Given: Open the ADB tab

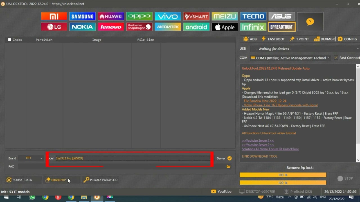Looking at the screenshot, I should coord(250,39).
